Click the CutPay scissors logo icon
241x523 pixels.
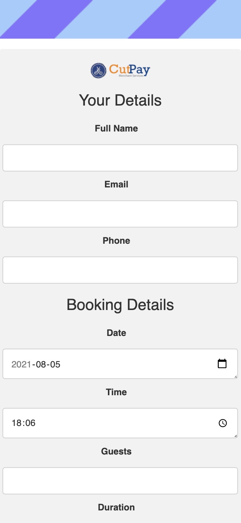coord(98,70)
